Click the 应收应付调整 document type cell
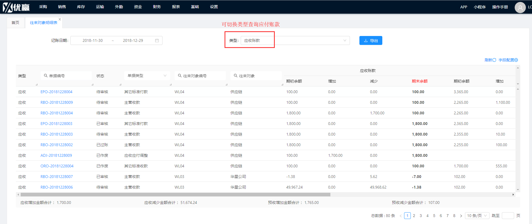 click(136, 155)
